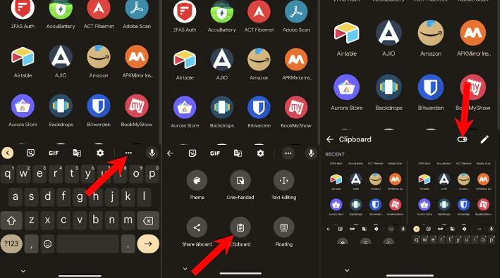Image resolution: width=502 pixels, height=278 pixels.
Task: Toggle the Clipboard on/off switch
Action: click(462, 139)
